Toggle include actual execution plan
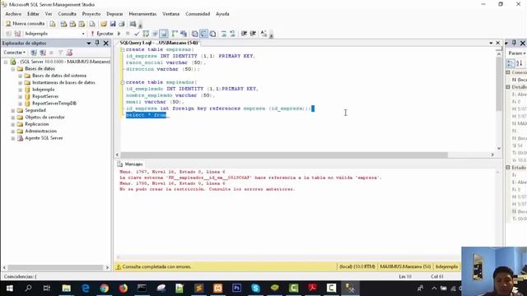 click(175, 34)
